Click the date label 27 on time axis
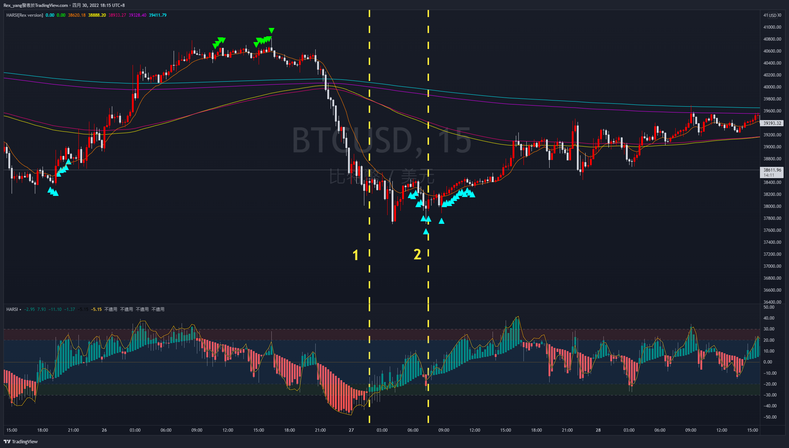The width and height of the screenshot is (789, 448). coord(351,430)
